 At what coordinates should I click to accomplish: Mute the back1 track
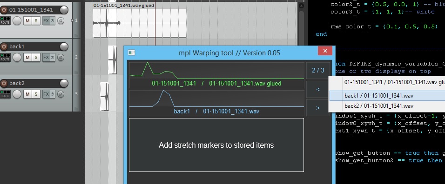pos(27,58)
